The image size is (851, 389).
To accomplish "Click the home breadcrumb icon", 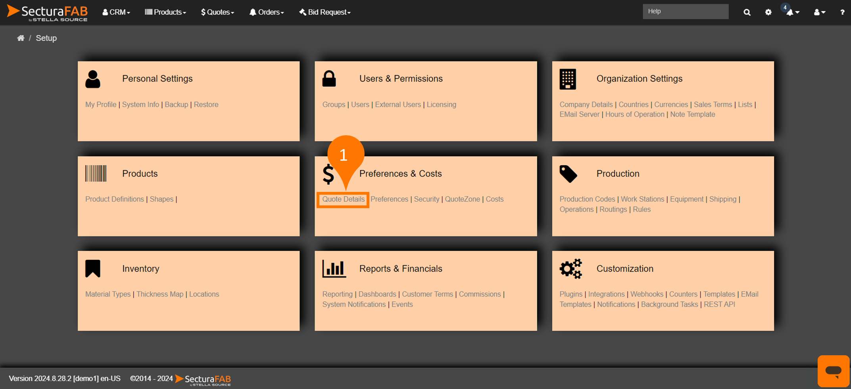I will pyautogui.click(x=21, y=38).
